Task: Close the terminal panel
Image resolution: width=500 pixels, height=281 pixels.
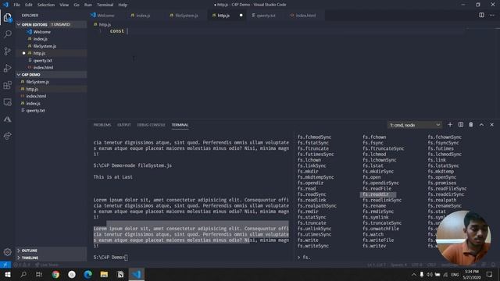Action: pyautogui.click(x=491, y=125)
